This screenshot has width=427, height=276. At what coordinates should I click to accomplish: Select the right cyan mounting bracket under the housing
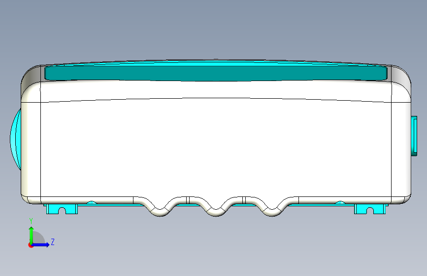click(x=370, y=209)
